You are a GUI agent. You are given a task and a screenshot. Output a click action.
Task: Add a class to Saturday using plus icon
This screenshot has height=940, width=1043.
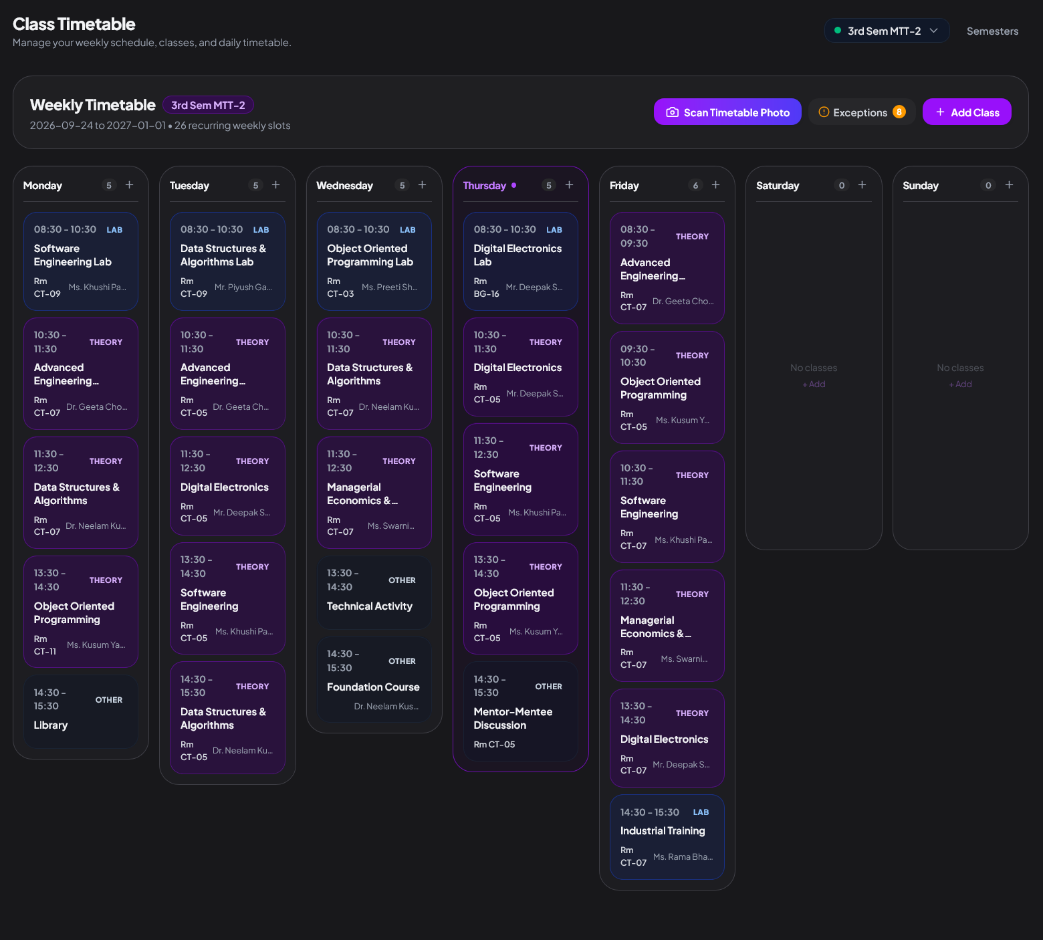pyautogui.click(x=862, y=185)
